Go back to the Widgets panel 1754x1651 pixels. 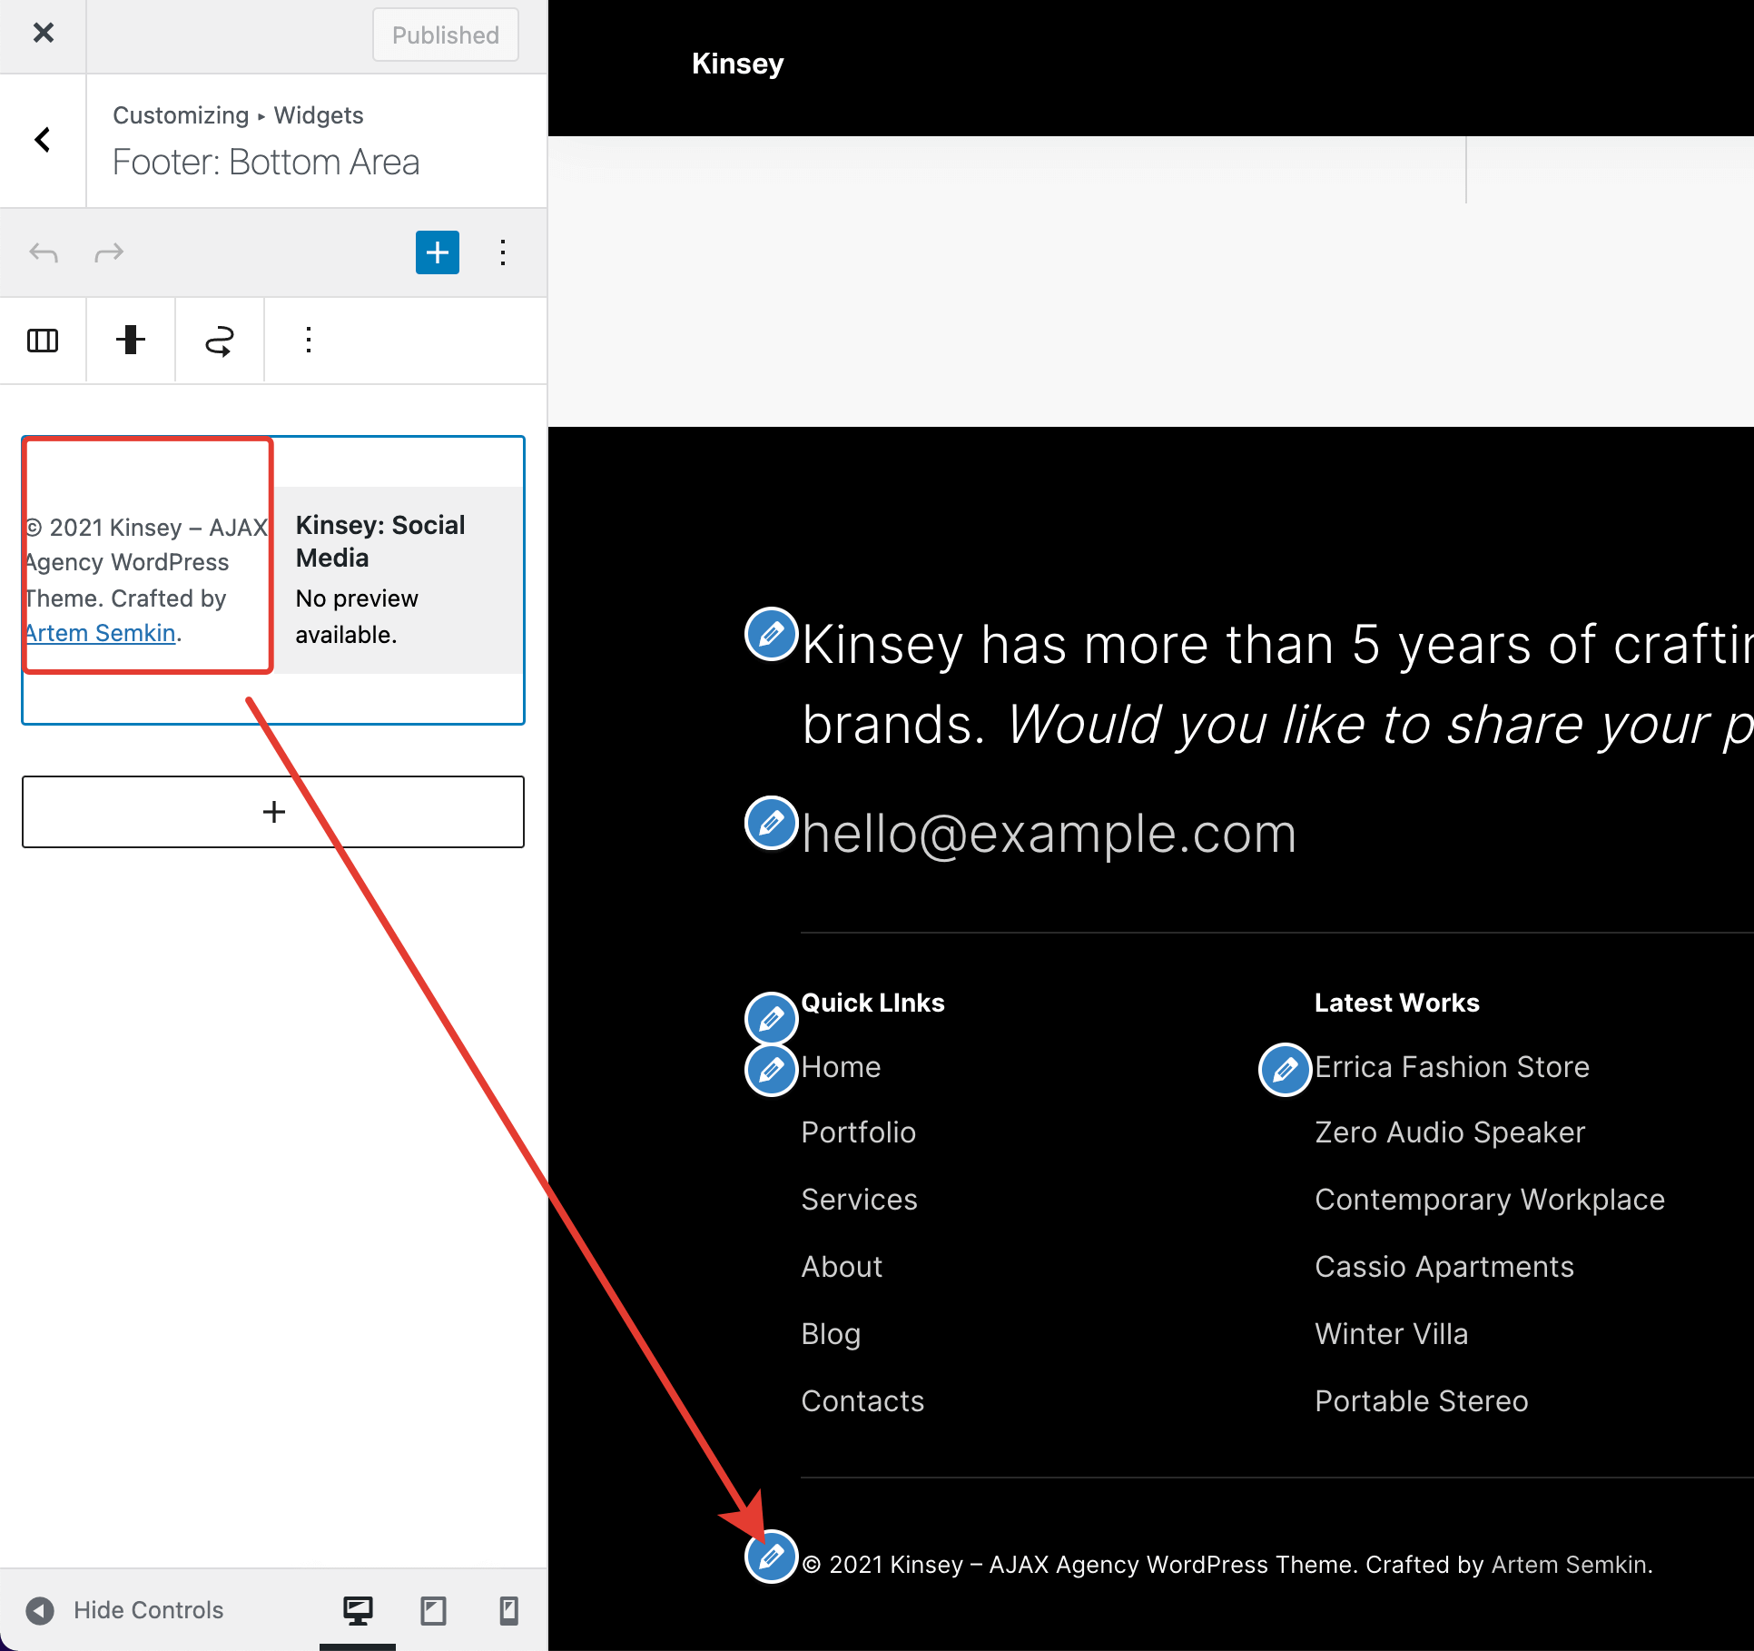point(43,140)
